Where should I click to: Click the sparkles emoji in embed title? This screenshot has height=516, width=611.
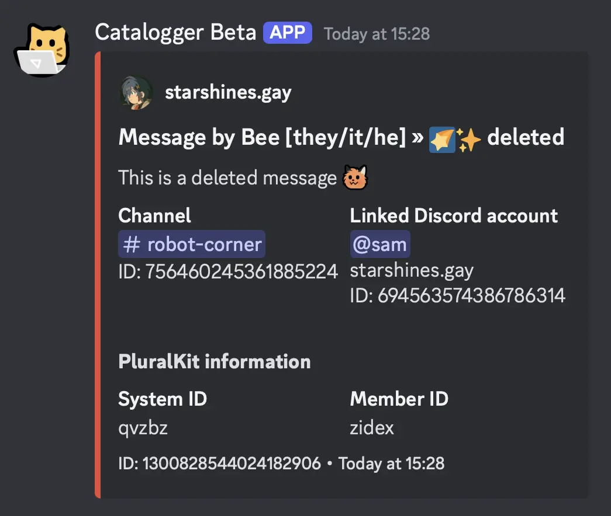click(469, 139)
